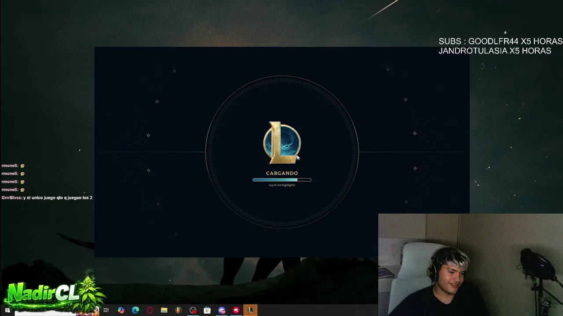Click GrrrBlvss chat message in overlay

coord(47,198)
